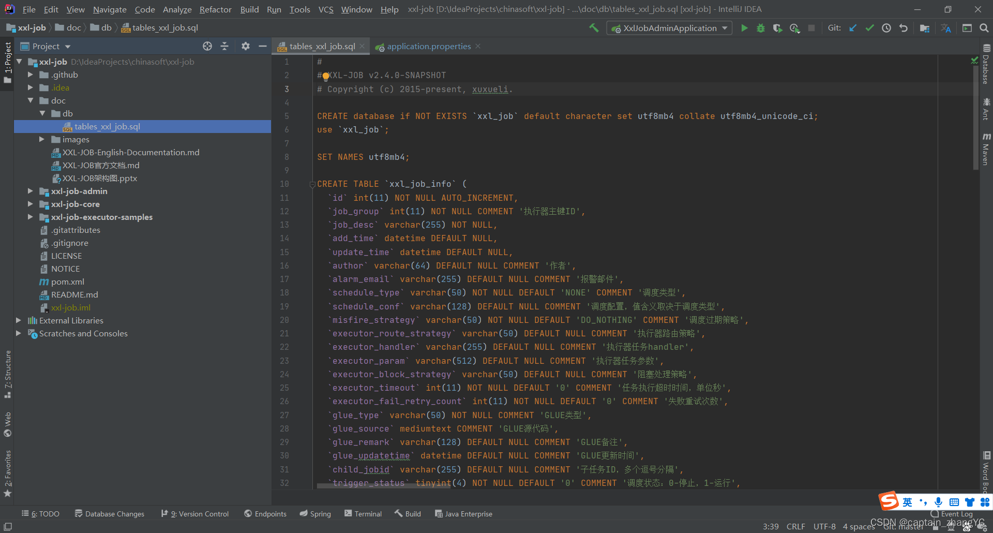Screen dimensions: 993x533
Task: Open Run Anything icon in toolbar
Action: point(967,28)
